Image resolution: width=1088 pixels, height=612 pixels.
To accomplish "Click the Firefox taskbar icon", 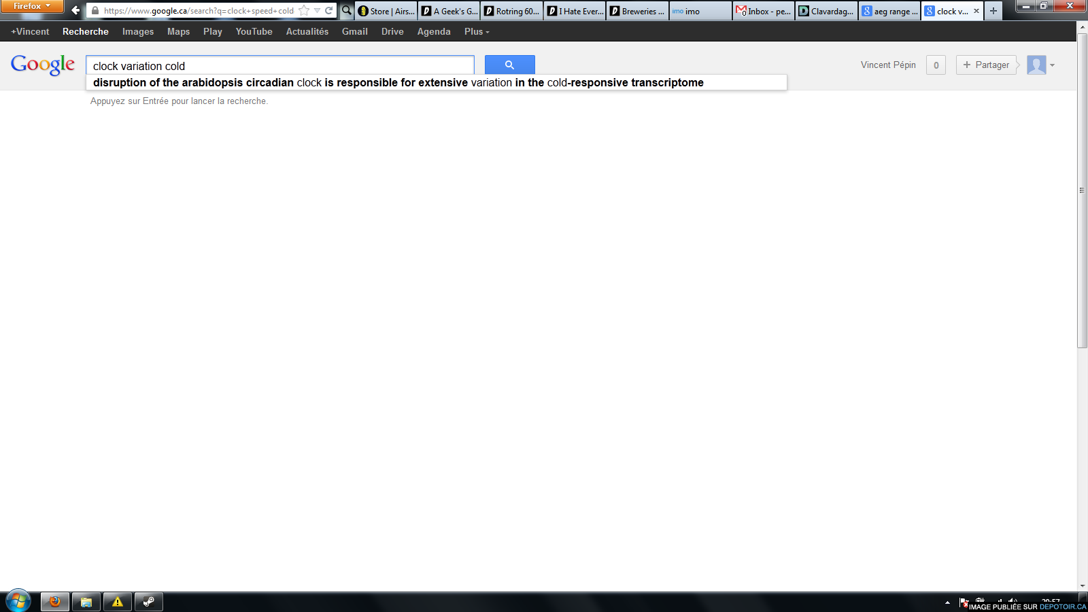I will coord(55,602).
